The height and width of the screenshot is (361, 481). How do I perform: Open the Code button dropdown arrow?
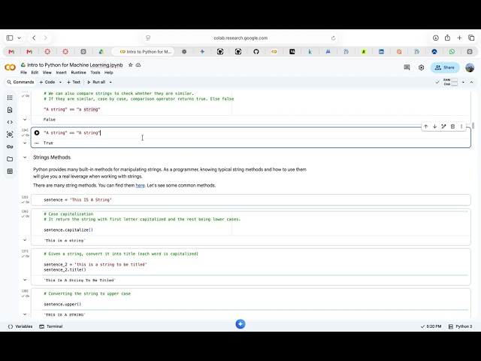60,82
